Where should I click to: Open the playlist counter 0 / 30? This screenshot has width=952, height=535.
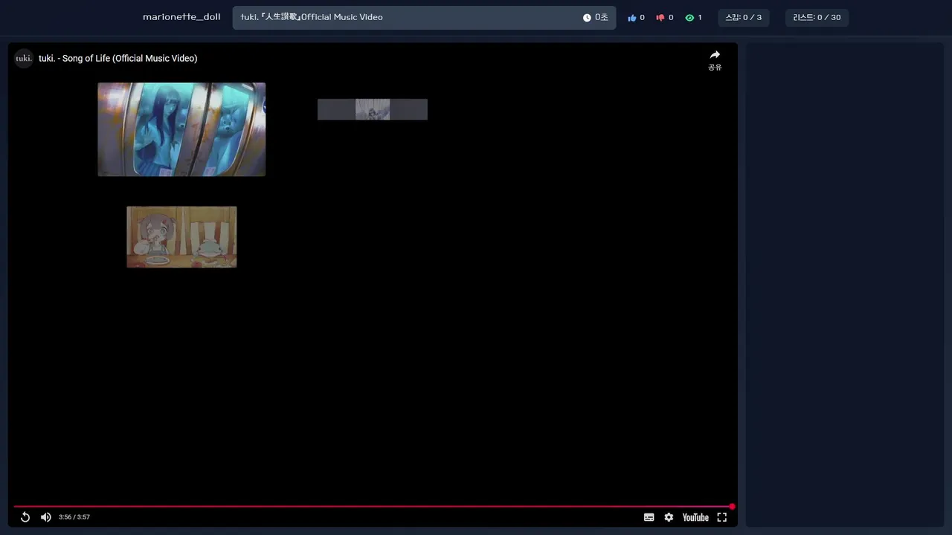pos(817,17)
